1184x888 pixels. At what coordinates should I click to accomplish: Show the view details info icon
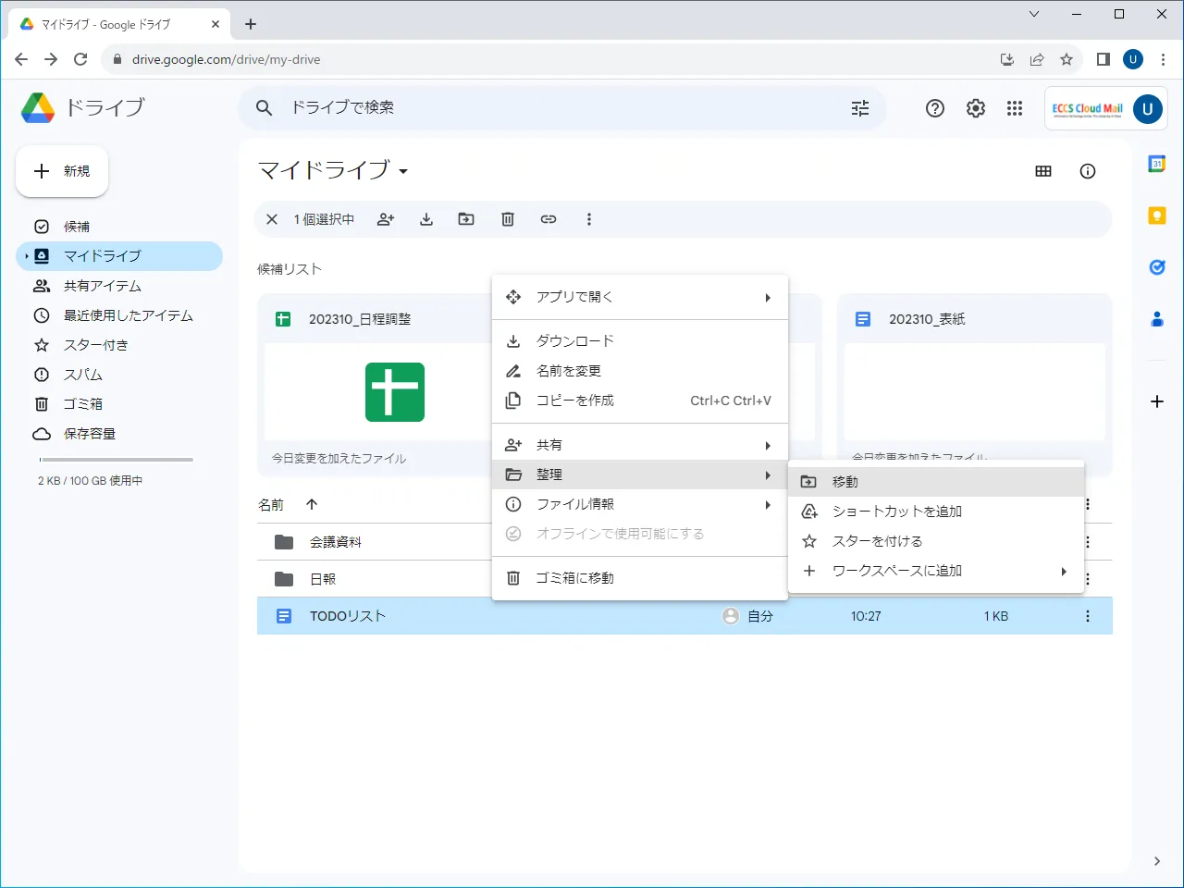tap(1088, 171)
